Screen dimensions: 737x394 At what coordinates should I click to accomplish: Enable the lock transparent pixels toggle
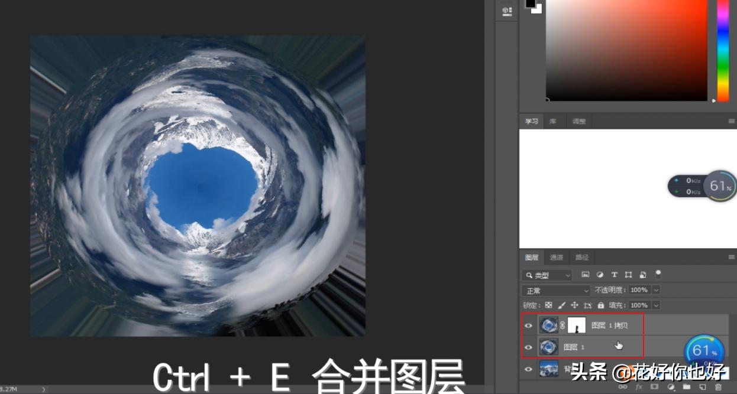547,305
